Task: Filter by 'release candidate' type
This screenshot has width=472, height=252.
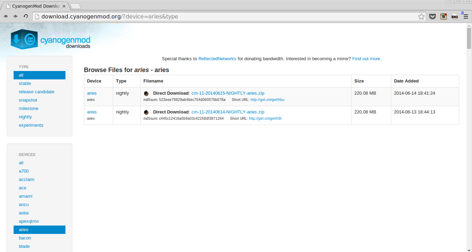Action: coord(37,92)
